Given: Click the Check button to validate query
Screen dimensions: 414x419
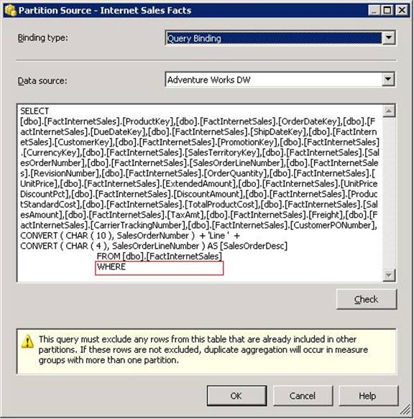Looking at the screenshot, I should point(367,299).
